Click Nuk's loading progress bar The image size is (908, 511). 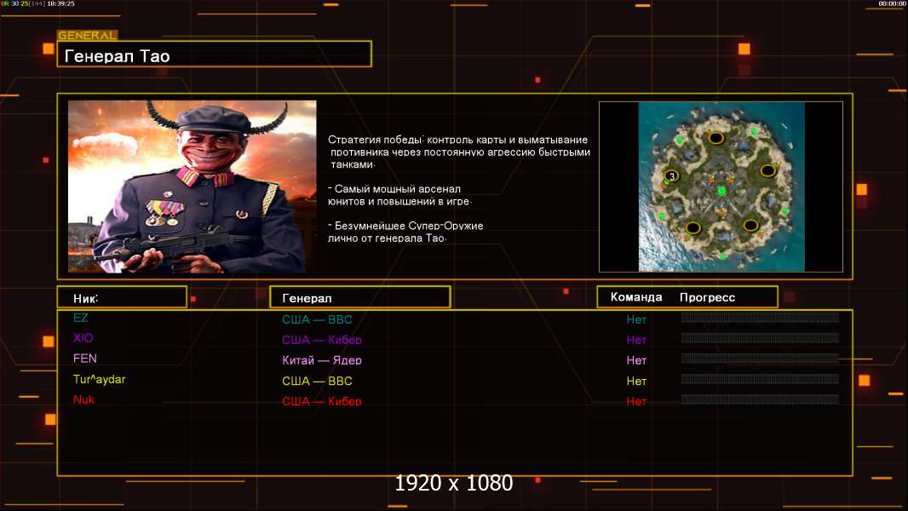(x=760, y=399)
